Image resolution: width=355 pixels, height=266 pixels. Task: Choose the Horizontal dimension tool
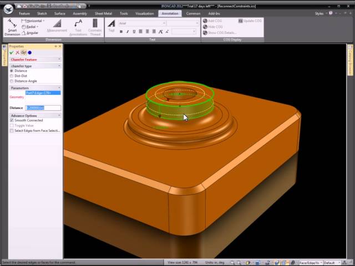click(x=32, y=21)
